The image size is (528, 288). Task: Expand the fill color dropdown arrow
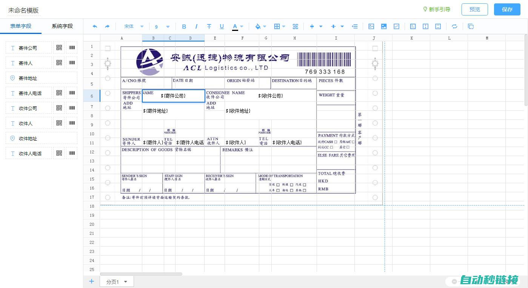[265, 26]
